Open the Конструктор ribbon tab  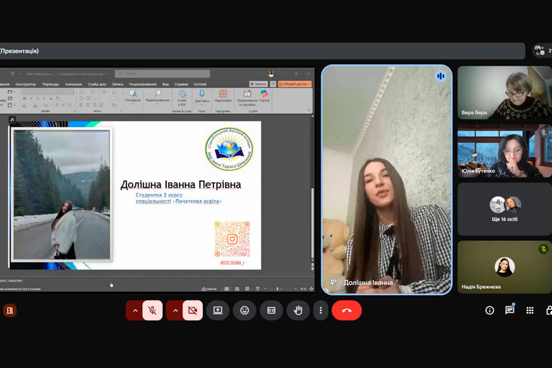26,84
